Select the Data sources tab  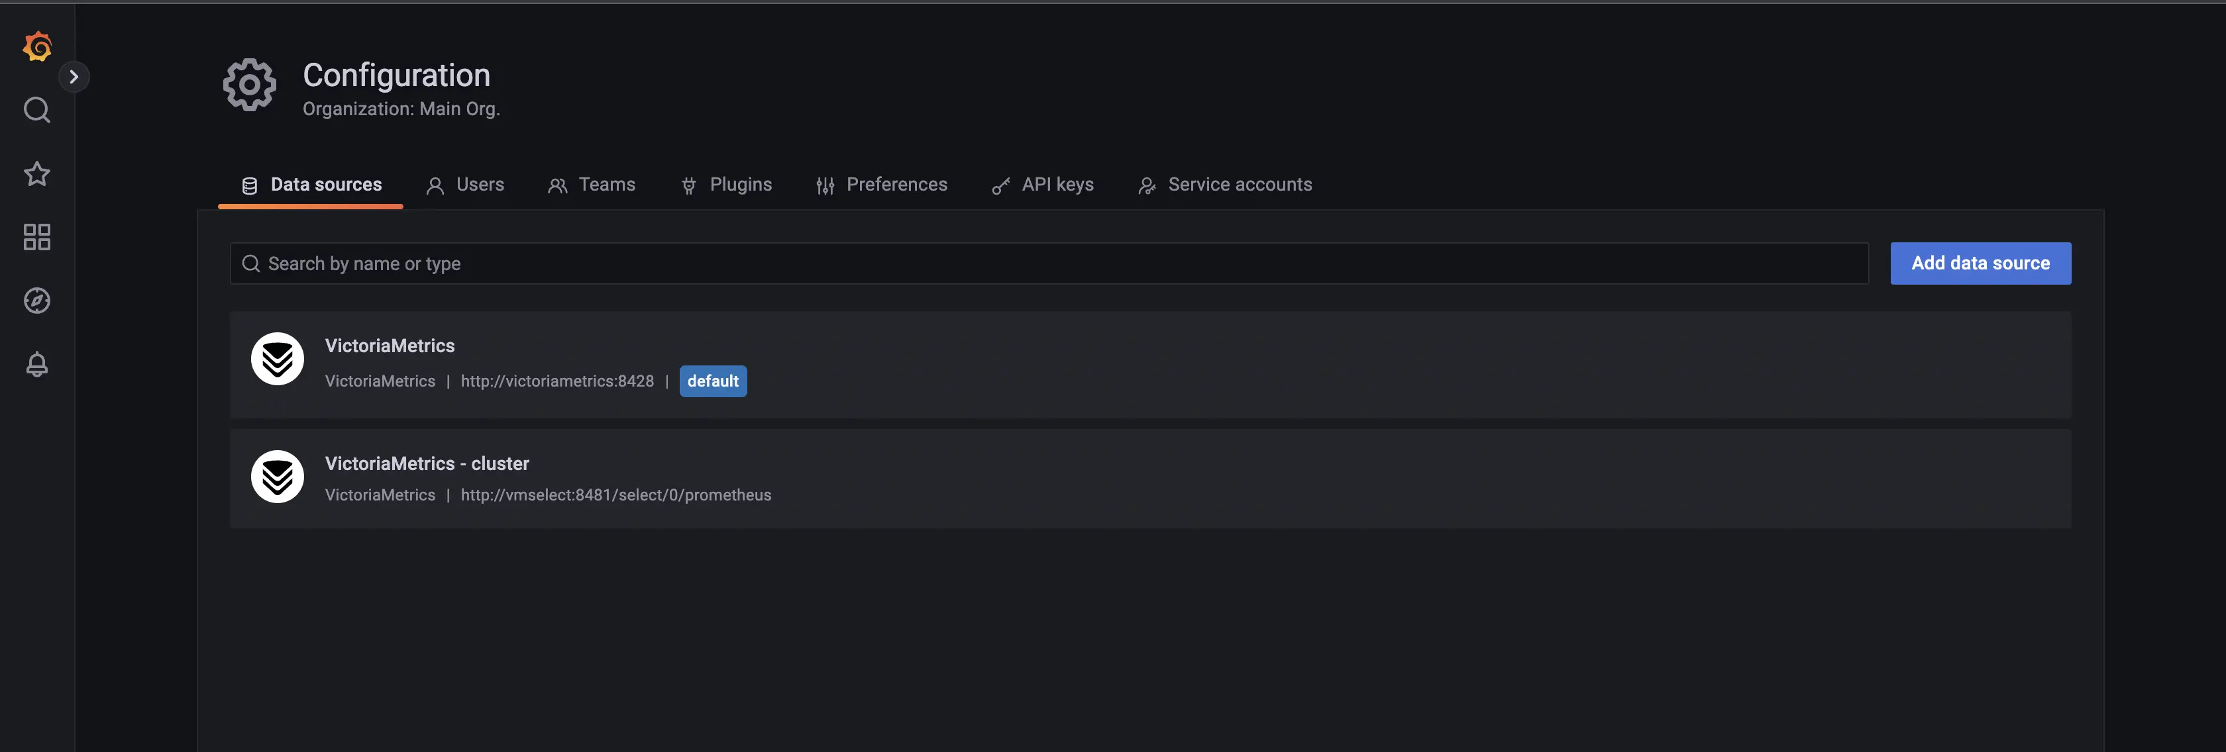[x=311, y=185]
